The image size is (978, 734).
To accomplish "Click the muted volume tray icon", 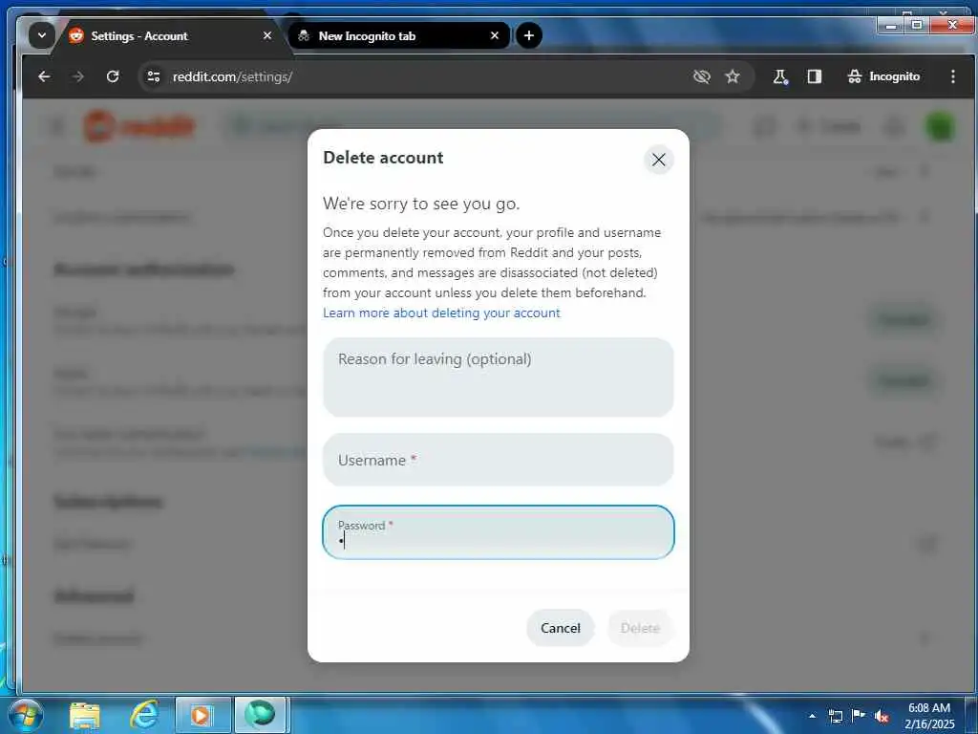I will pyautogui.click(x=882, y=717).
